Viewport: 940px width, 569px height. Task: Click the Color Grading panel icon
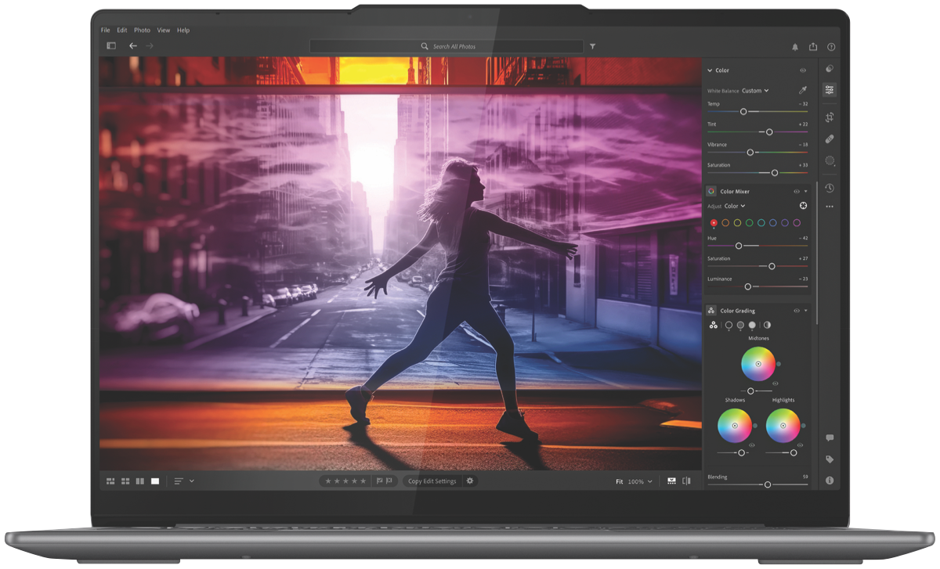[711, 311]
